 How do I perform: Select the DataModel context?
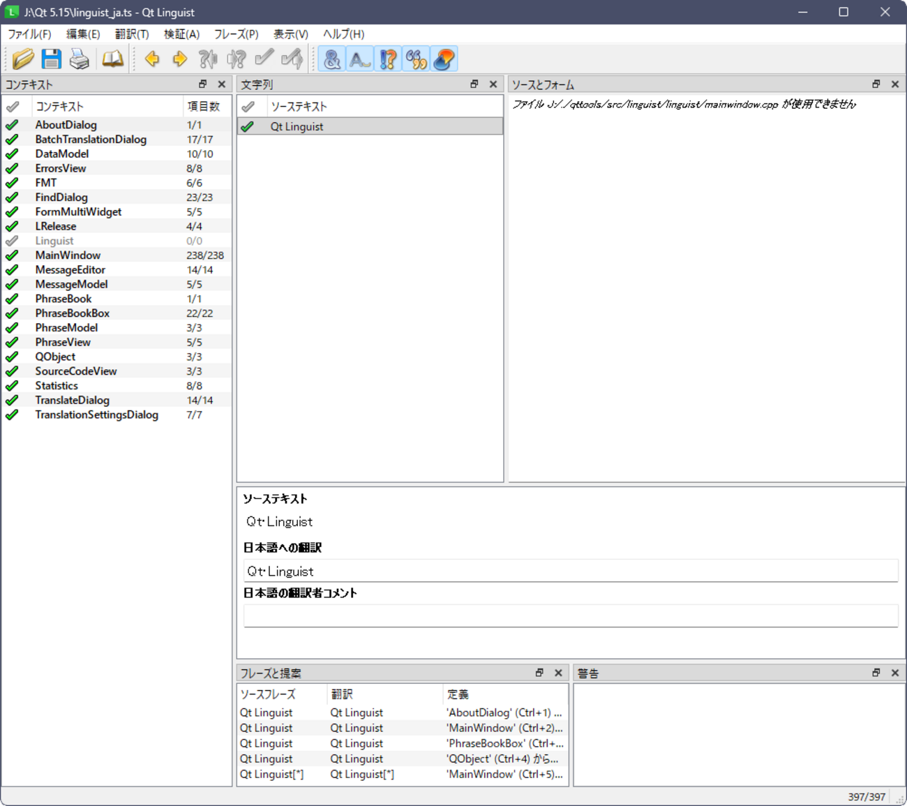pos(117,154)
